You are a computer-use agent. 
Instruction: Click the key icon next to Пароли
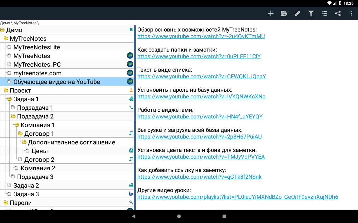tap(131, 202)
